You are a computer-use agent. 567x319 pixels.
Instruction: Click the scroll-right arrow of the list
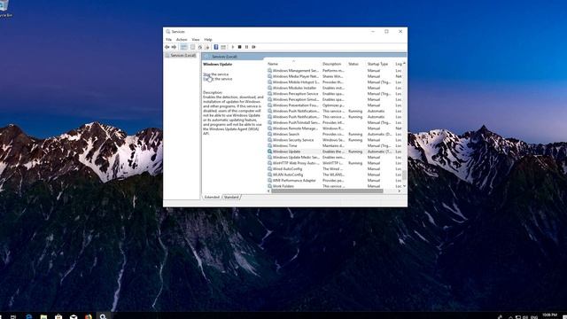400,191
